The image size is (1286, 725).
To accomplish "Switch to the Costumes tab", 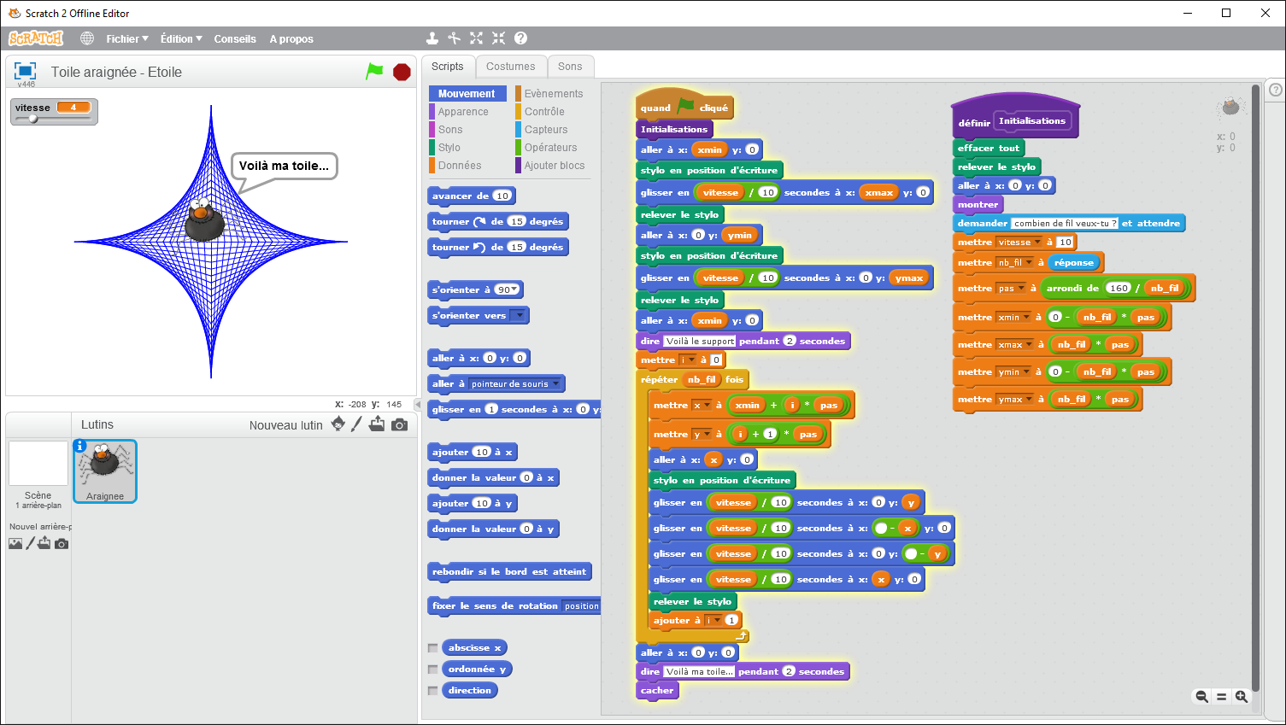I will tap(510, 67).
